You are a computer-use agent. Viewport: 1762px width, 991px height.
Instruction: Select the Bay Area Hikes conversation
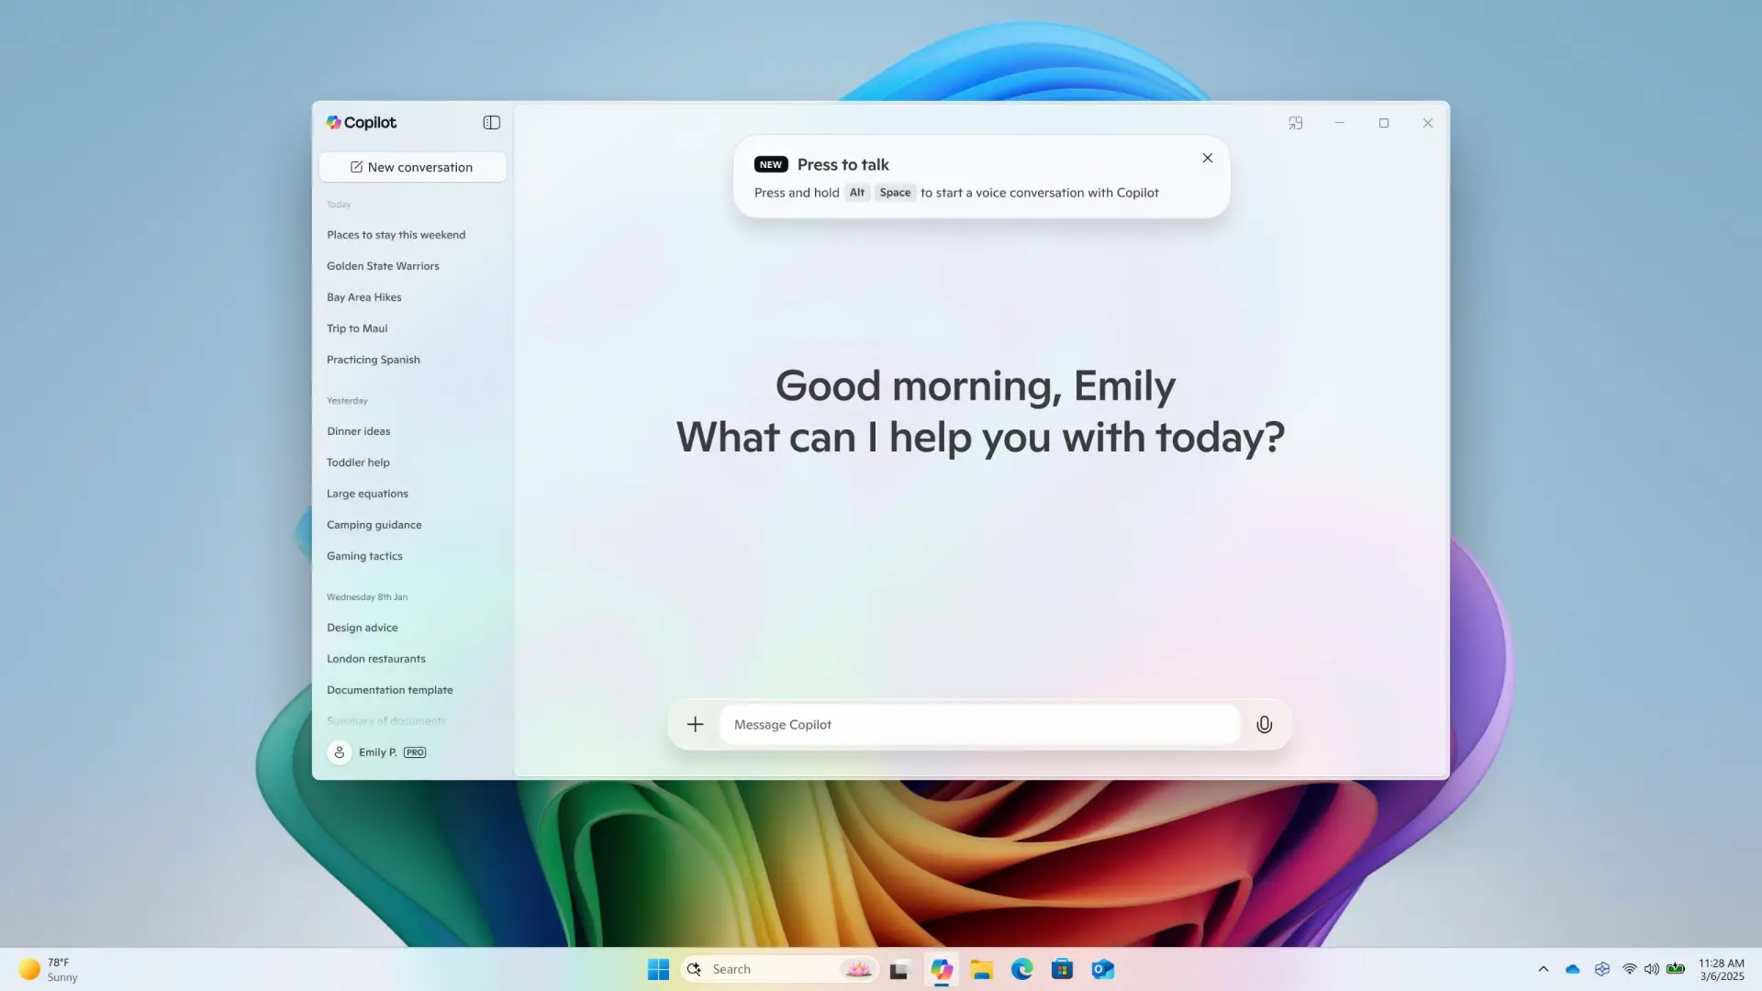[x=363, y=297]
